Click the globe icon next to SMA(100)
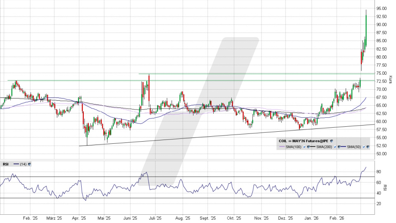The image size is (396, 223). pos(309,147)
